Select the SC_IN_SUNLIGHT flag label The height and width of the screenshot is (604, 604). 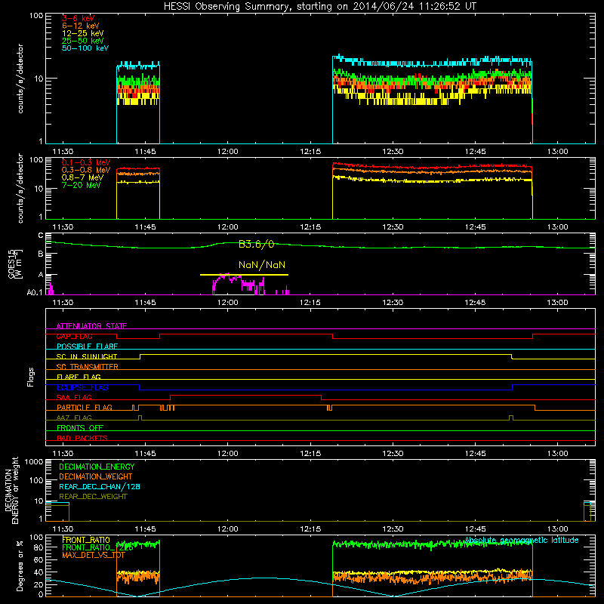(87, 356)
